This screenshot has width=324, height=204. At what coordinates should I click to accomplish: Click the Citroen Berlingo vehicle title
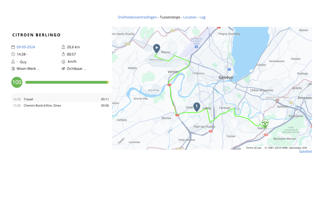tap(36, 35)
